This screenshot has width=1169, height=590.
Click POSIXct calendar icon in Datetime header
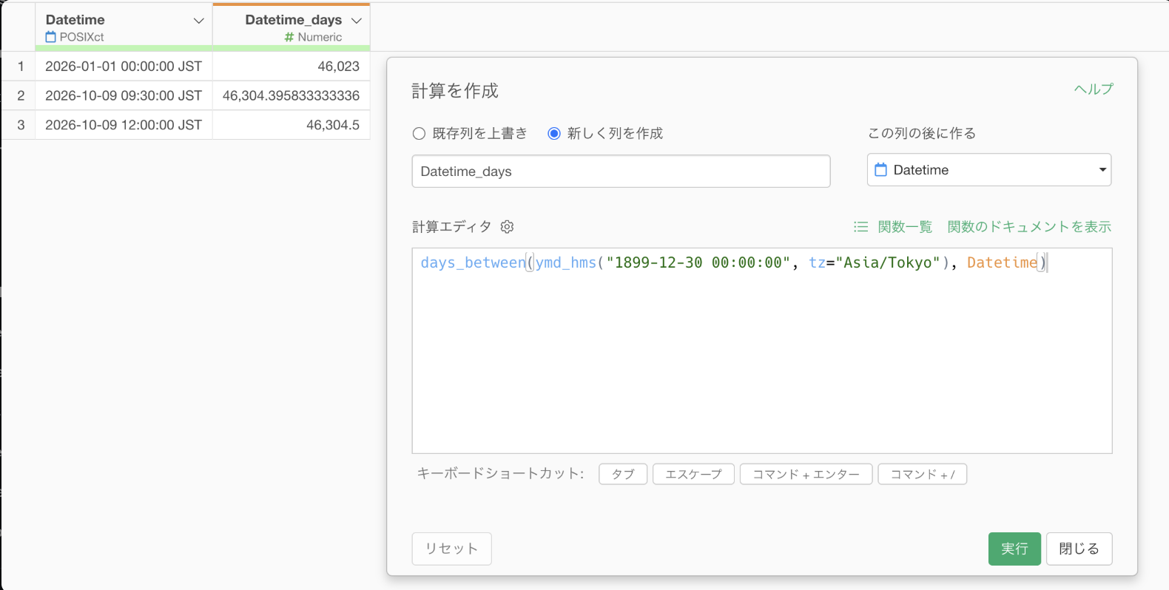(51, 37)
